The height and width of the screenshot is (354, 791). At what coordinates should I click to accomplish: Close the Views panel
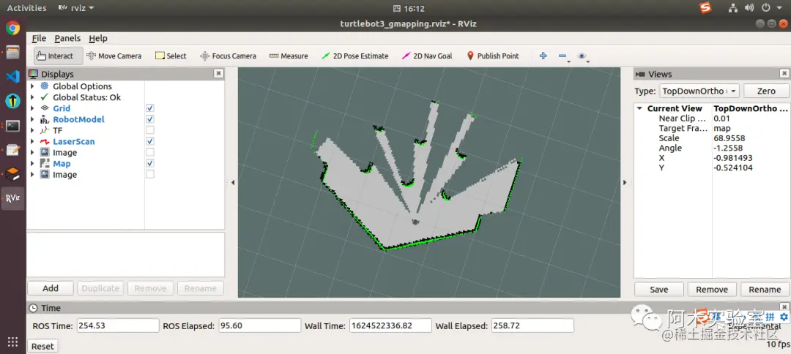[784, 74]
